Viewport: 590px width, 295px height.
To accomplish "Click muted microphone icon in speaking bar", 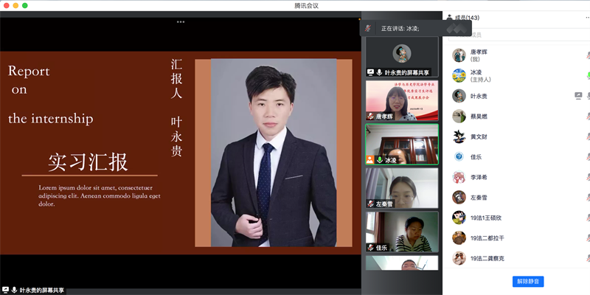I will [x=368, y=28].
